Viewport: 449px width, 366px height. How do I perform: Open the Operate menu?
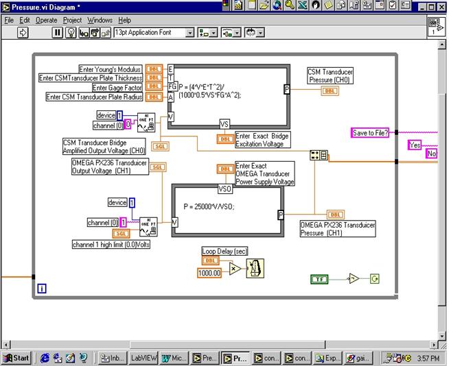[x=47, y=20]
